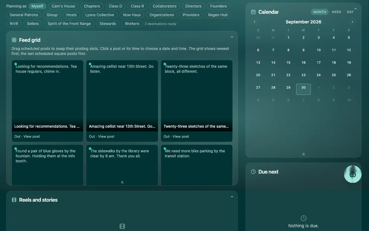369x231 pixels.
Task: Click the Due next clock icon
Action: coord(253,172)
